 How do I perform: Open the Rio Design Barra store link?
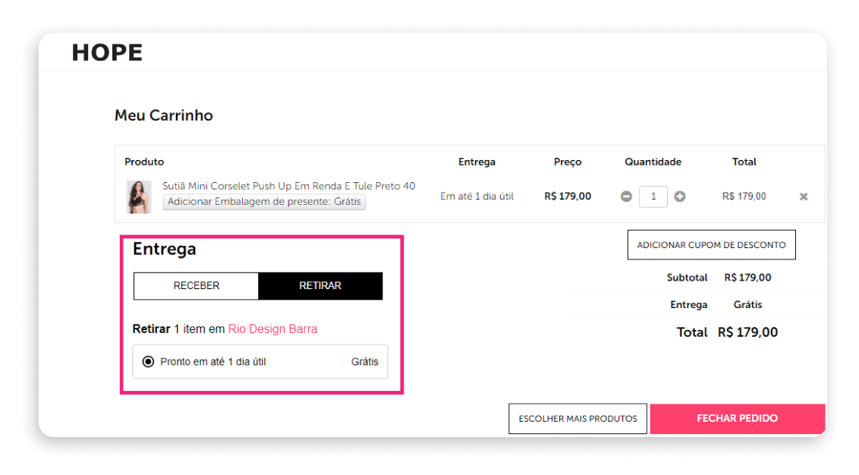272,329
